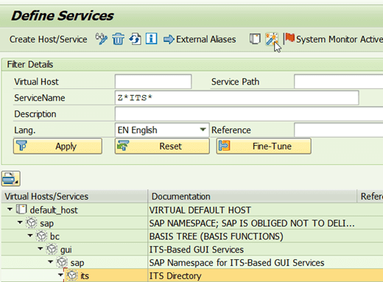
Task: Collapse the default_host tree node
Action: [x=10, y=209]
